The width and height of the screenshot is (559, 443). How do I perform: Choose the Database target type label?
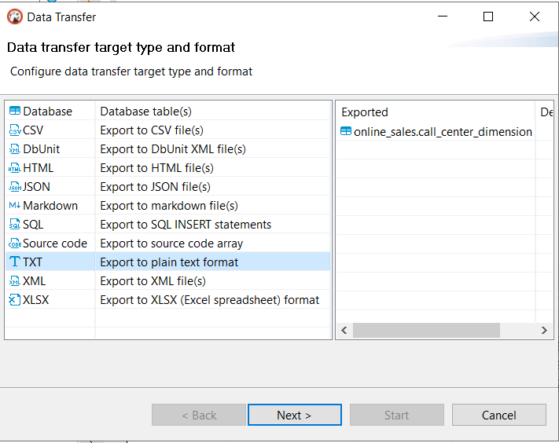pyautogui.click(x=47, y=112)
